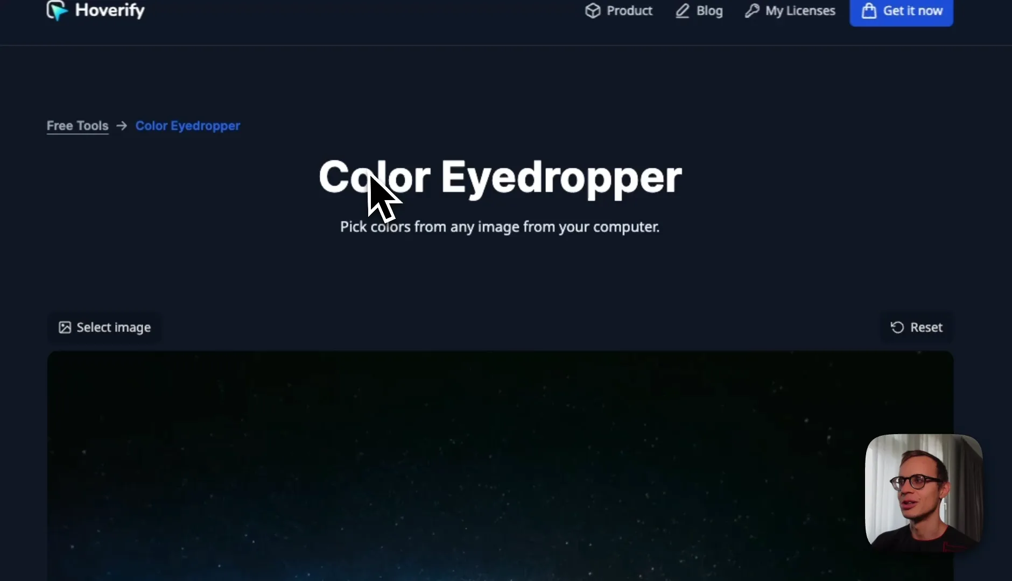Go to the Blog page

(x=699, y=11)
